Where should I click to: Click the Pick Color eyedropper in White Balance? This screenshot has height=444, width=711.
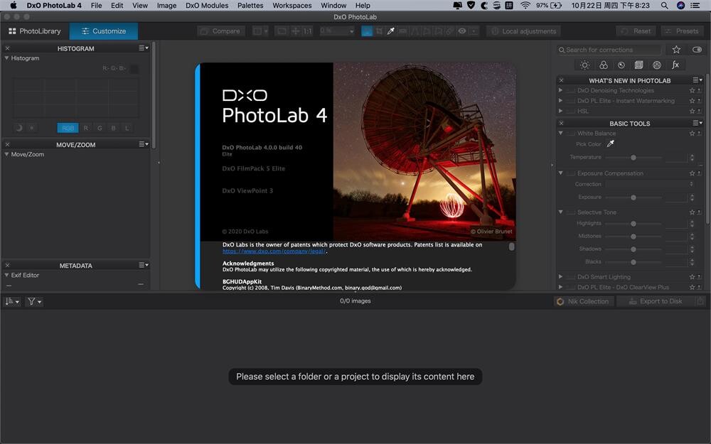coord(610,144)
